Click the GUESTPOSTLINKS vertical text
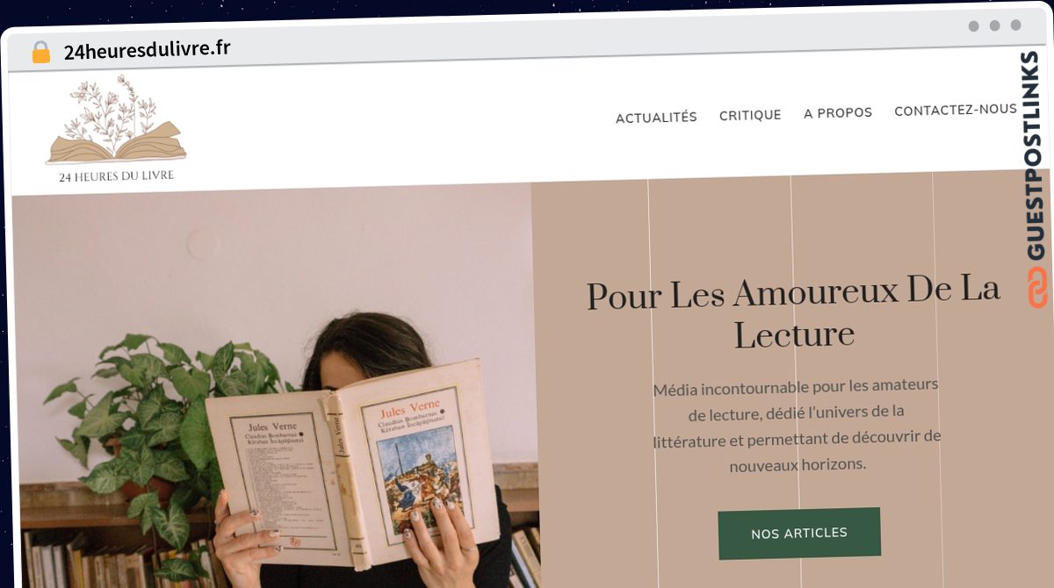Viewport: 1054px width, 588px height. tap(1036, 155)
